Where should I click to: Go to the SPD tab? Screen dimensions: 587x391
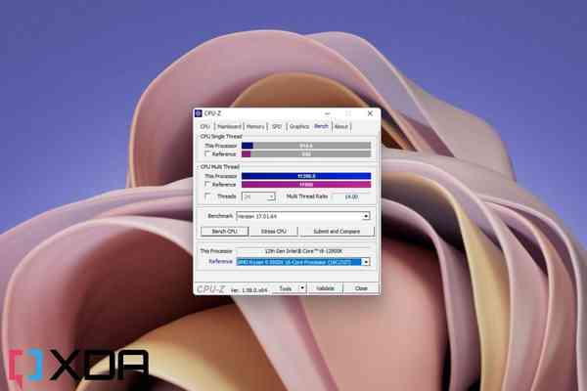pyautogui.click(x=277, y=126)
